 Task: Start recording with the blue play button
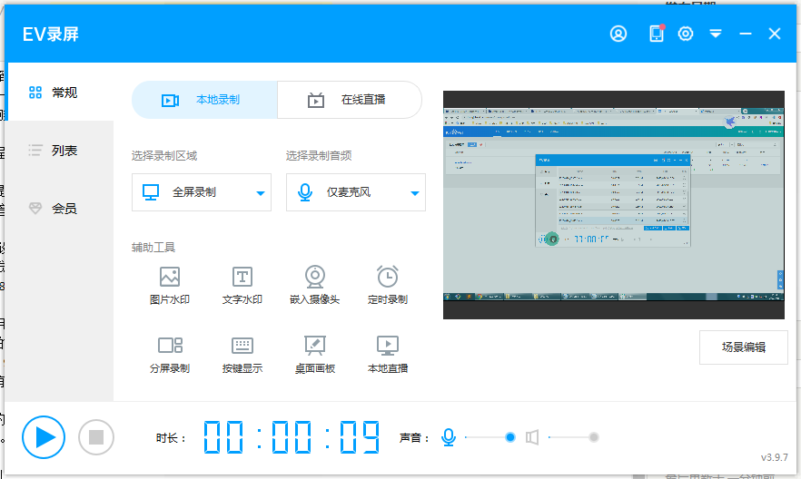(44, 437)
